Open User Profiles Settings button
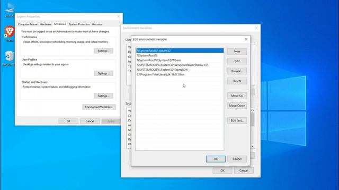The image size is (339, 190). point(103,73)
